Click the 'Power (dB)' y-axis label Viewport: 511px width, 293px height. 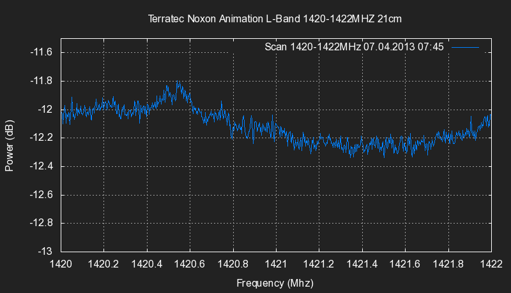click(10, 145)
